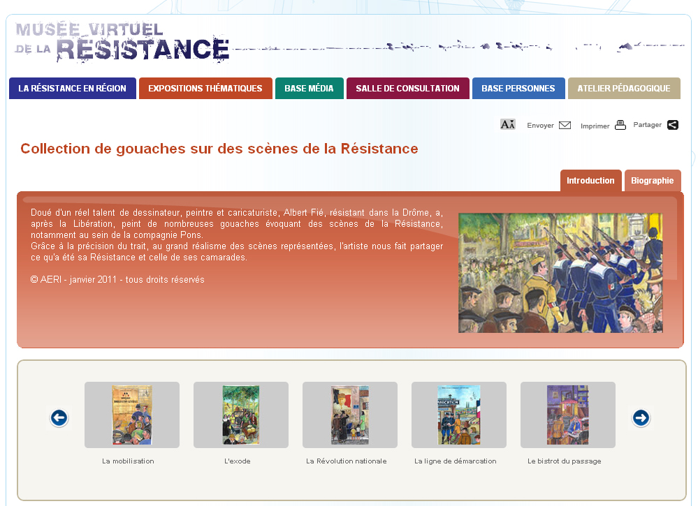Click the Envoyer envelope icon

click(x=565, y=126)
